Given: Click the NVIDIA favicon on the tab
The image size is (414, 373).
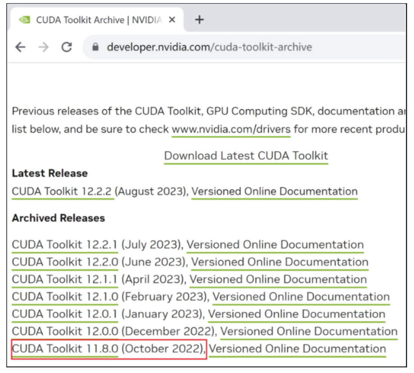Looking at the screenshot, I should (24, 20).
